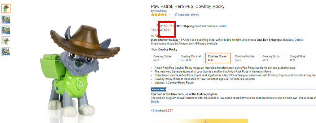View the second product thumbnail
The height and width of the screenshot is (123, 316).
[x=6, y=19]
